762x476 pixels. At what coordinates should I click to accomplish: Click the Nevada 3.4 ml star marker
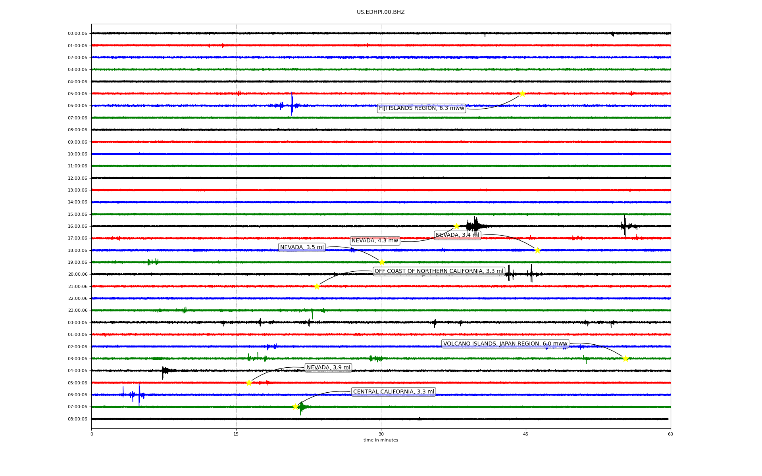pyautogui.click(x=537, y=250)
